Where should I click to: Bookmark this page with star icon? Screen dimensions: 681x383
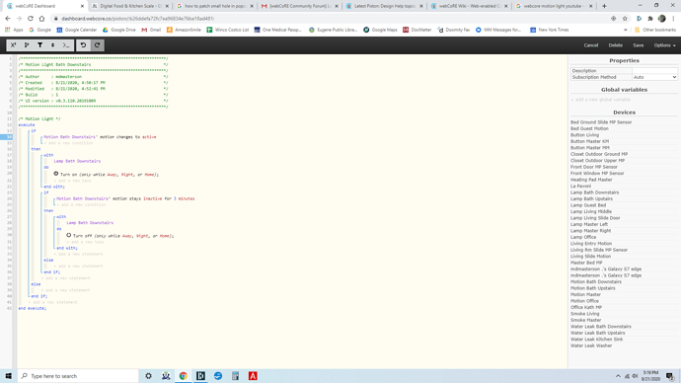625,19
